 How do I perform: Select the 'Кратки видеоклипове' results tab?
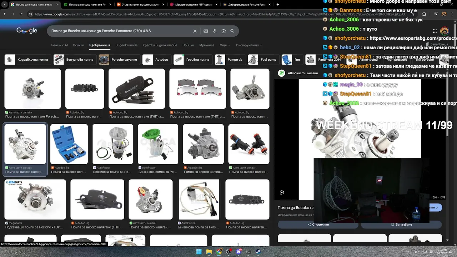(x=160, y=45)
